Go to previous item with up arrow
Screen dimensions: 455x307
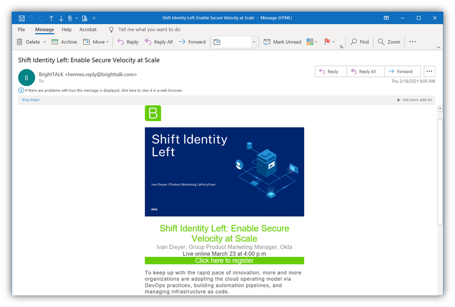click(51, 18)
